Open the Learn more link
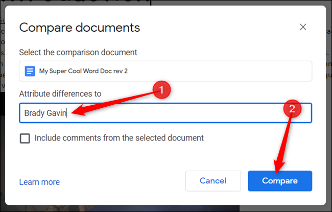Screen dimensions: 332x212 [x=39, y=182]
